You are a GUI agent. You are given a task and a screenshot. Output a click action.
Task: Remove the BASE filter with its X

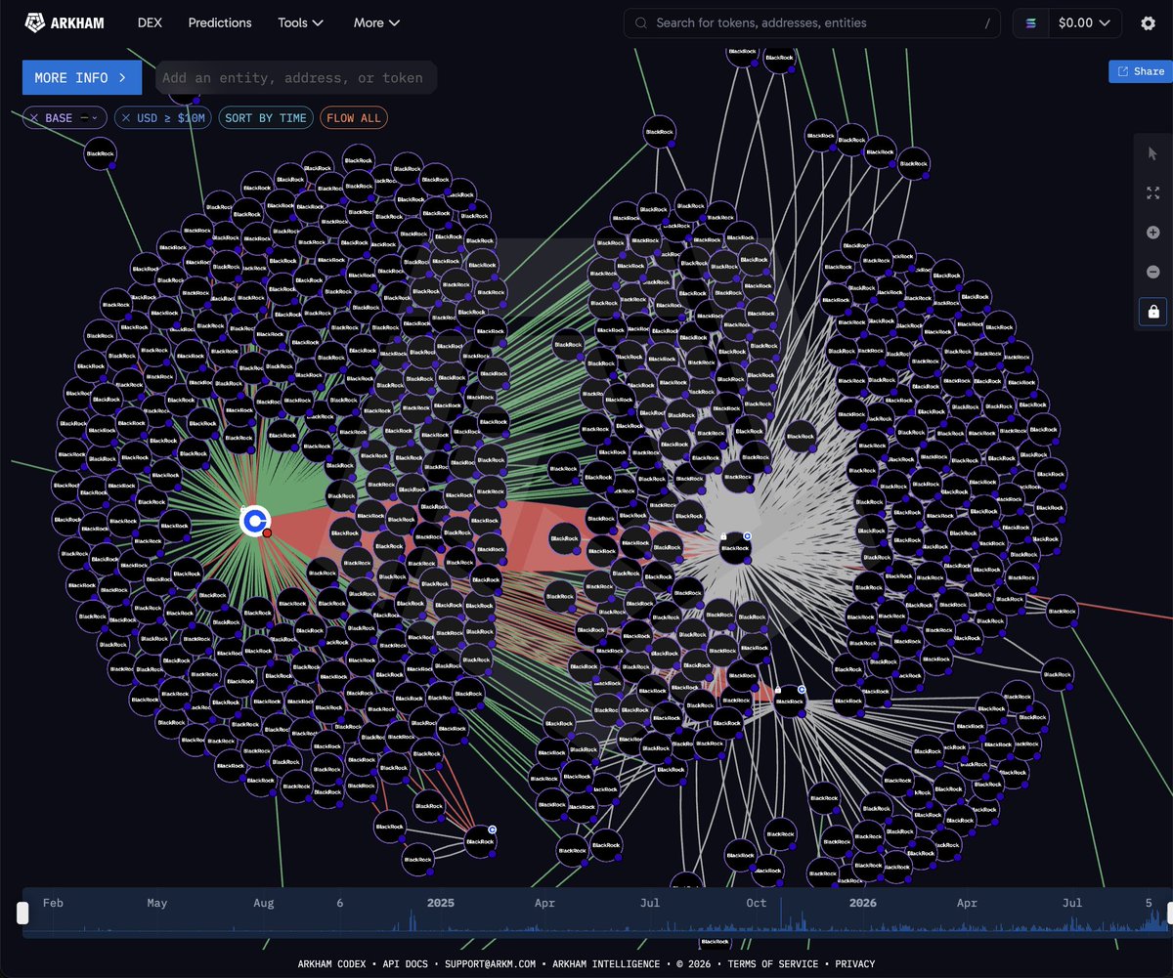[34, 118]
